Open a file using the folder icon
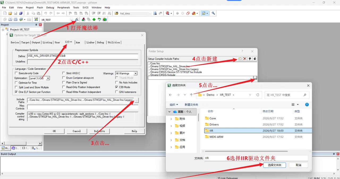This screenshot has width=340, height=179. pos(10,13)
